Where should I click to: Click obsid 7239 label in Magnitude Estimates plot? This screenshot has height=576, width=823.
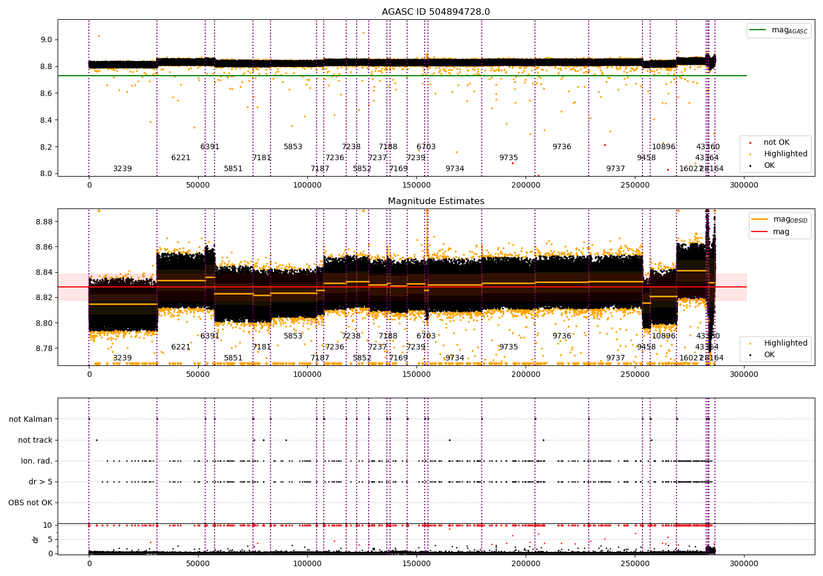pos(416,347)
